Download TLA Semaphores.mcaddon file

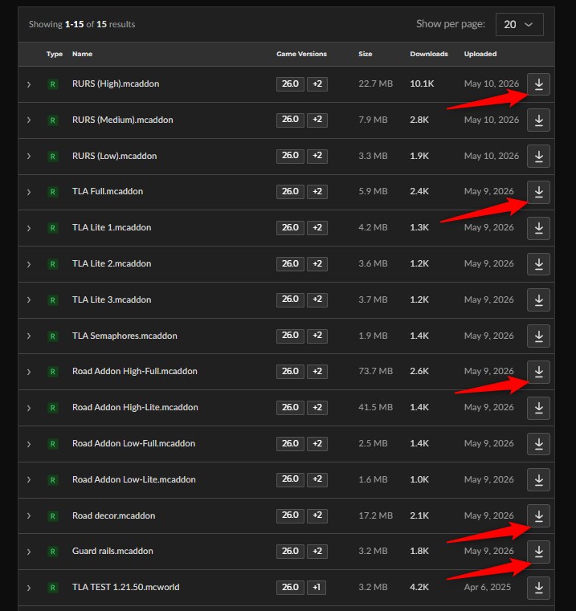click(538, 336)
